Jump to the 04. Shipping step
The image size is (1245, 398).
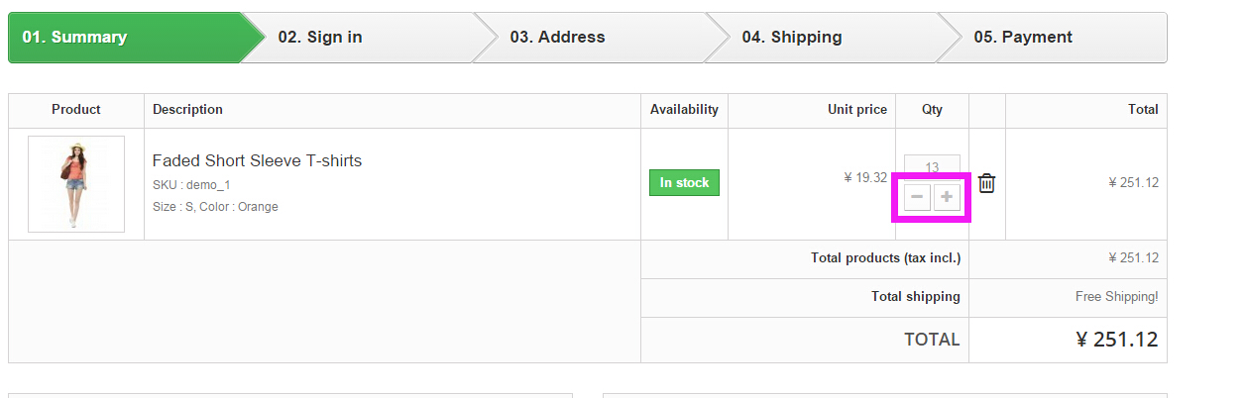point(791,38)
